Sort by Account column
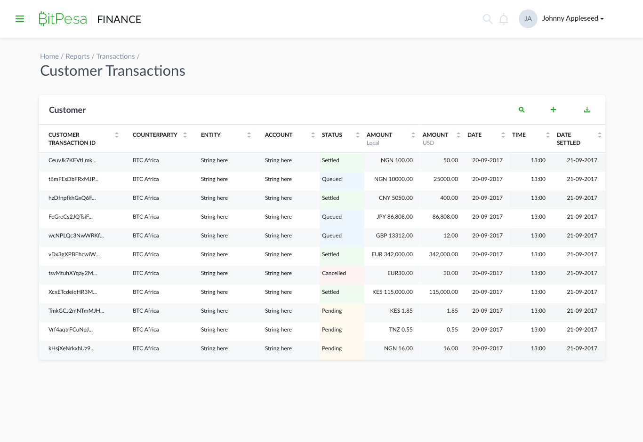This screenshot has height=442, width=643. click(x=313, y=135)
